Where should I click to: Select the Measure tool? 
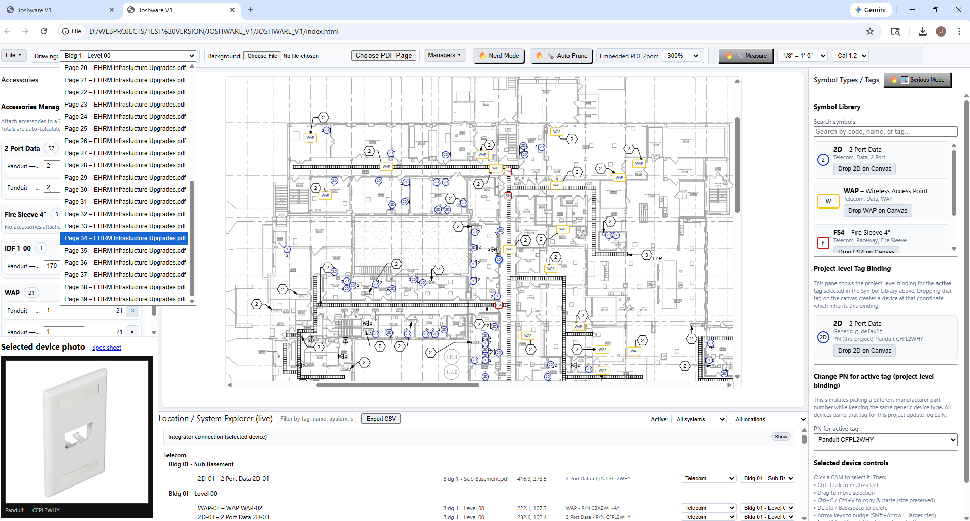(x=746, y=56)
